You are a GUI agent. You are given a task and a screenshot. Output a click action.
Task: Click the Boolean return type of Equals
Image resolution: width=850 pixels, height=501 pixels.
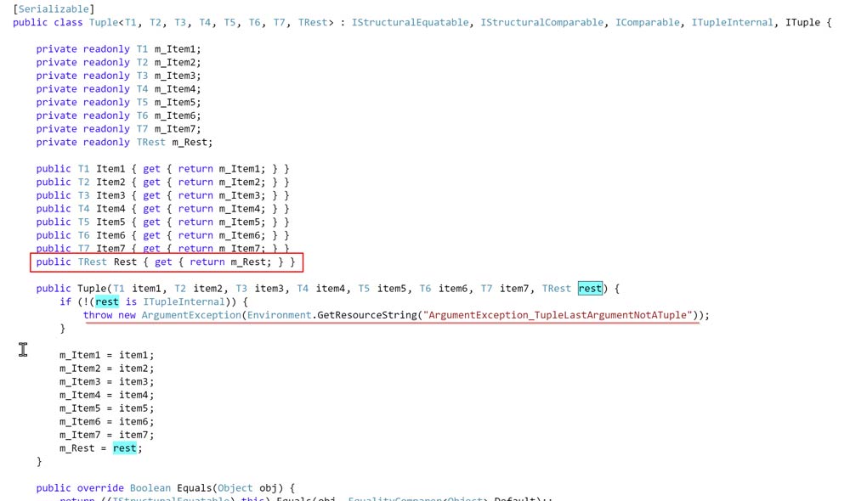[150, 488]
